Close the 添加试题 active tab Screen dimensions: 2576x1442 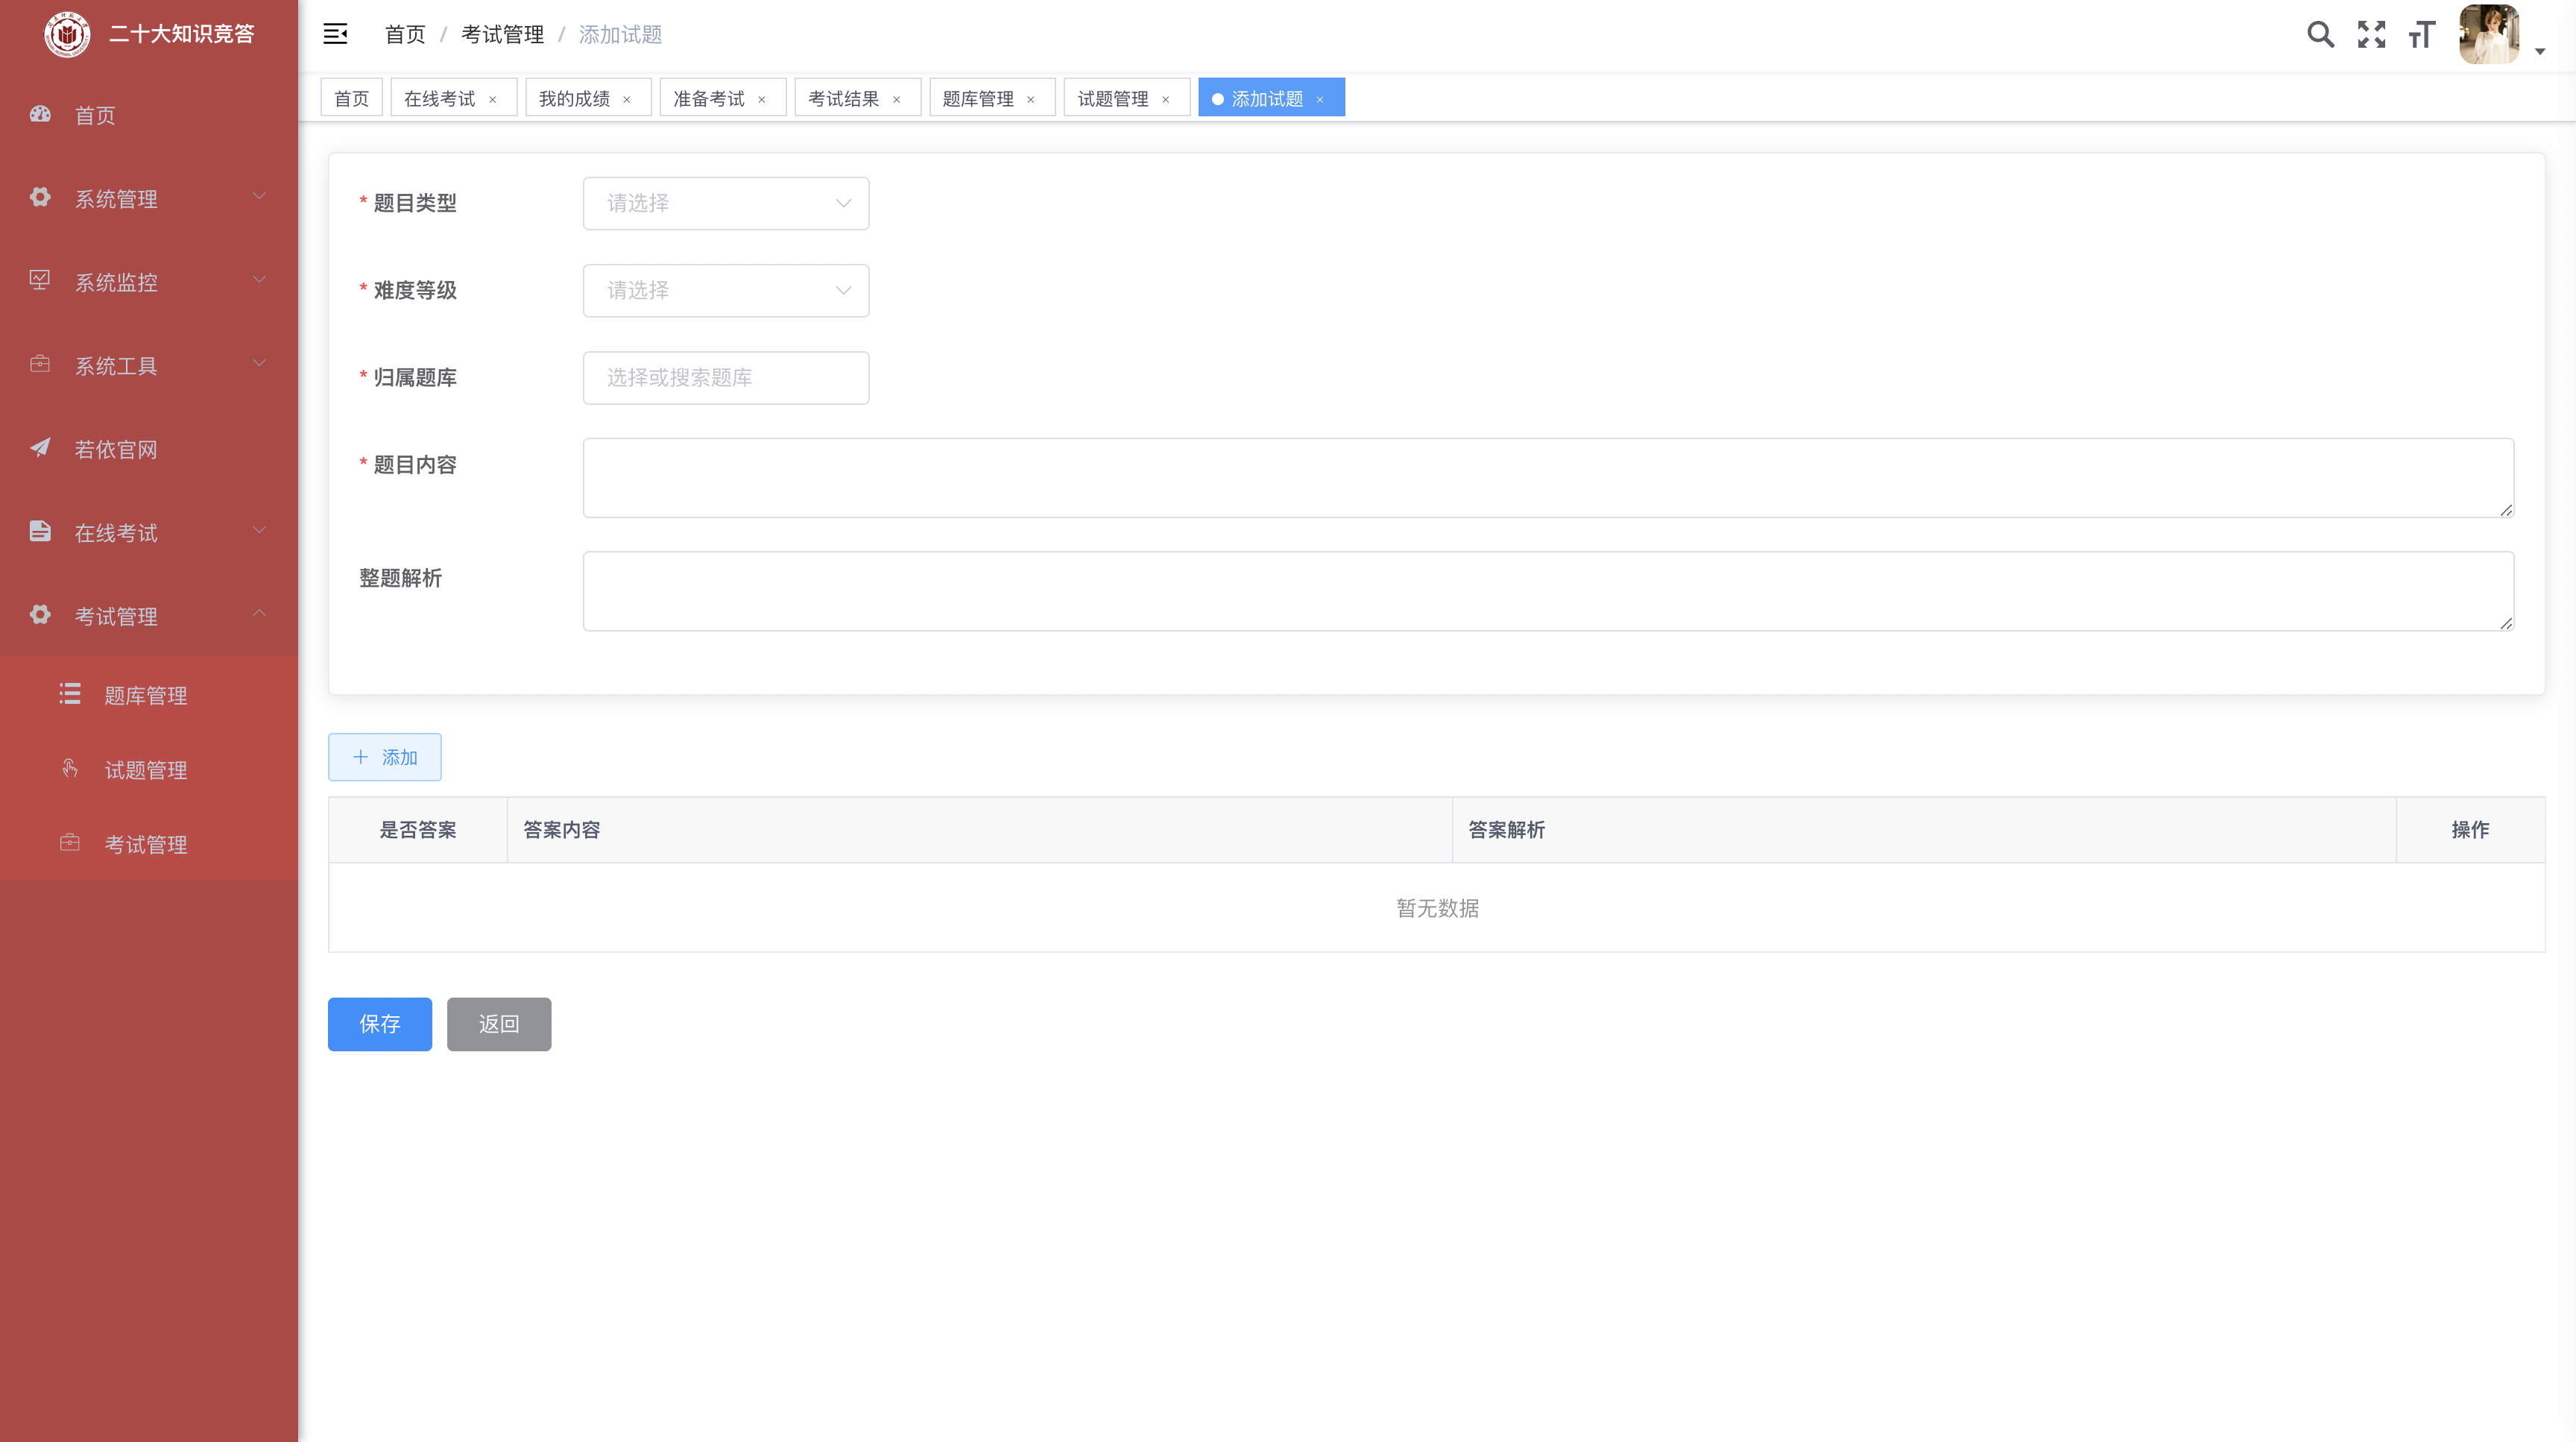point(1320,99)
